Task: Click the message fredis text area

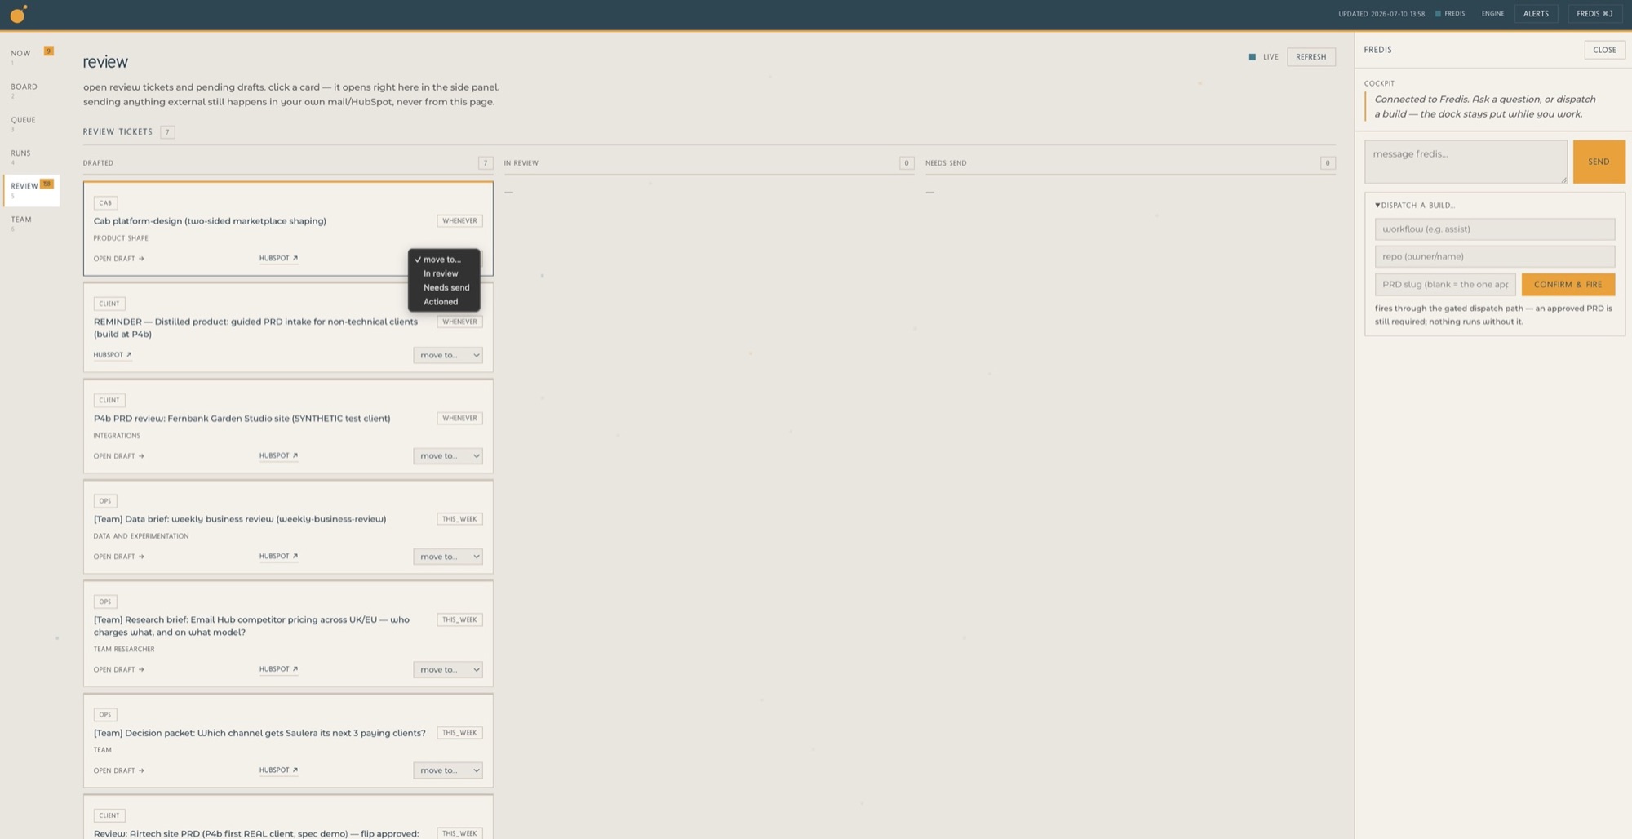Action: coord(1465,162)
